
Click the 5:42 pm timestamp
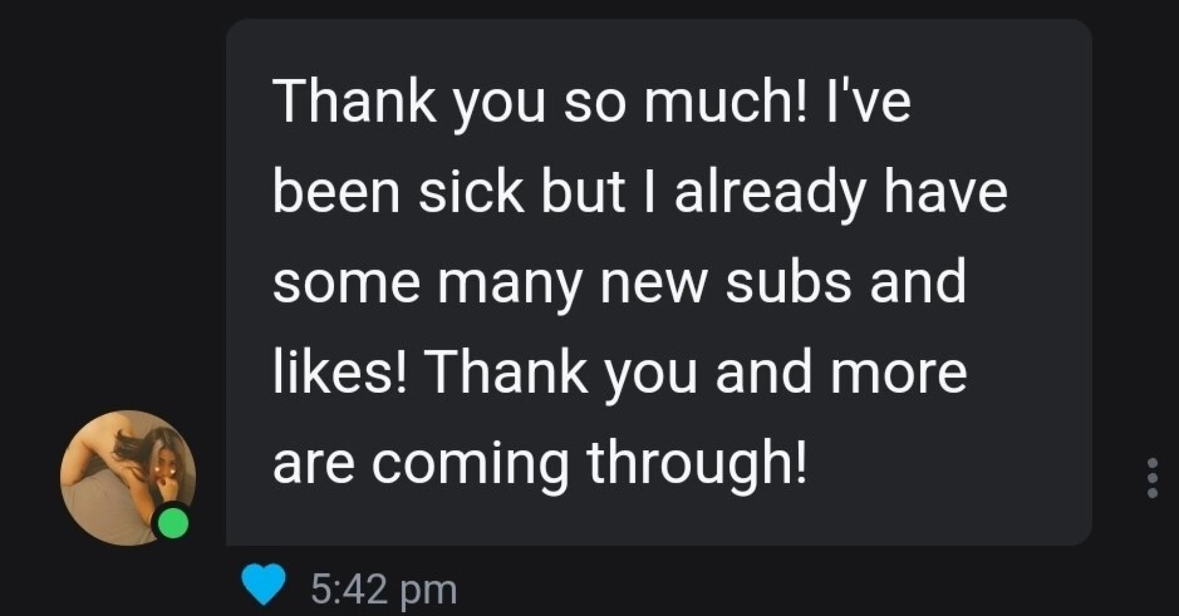384,587
